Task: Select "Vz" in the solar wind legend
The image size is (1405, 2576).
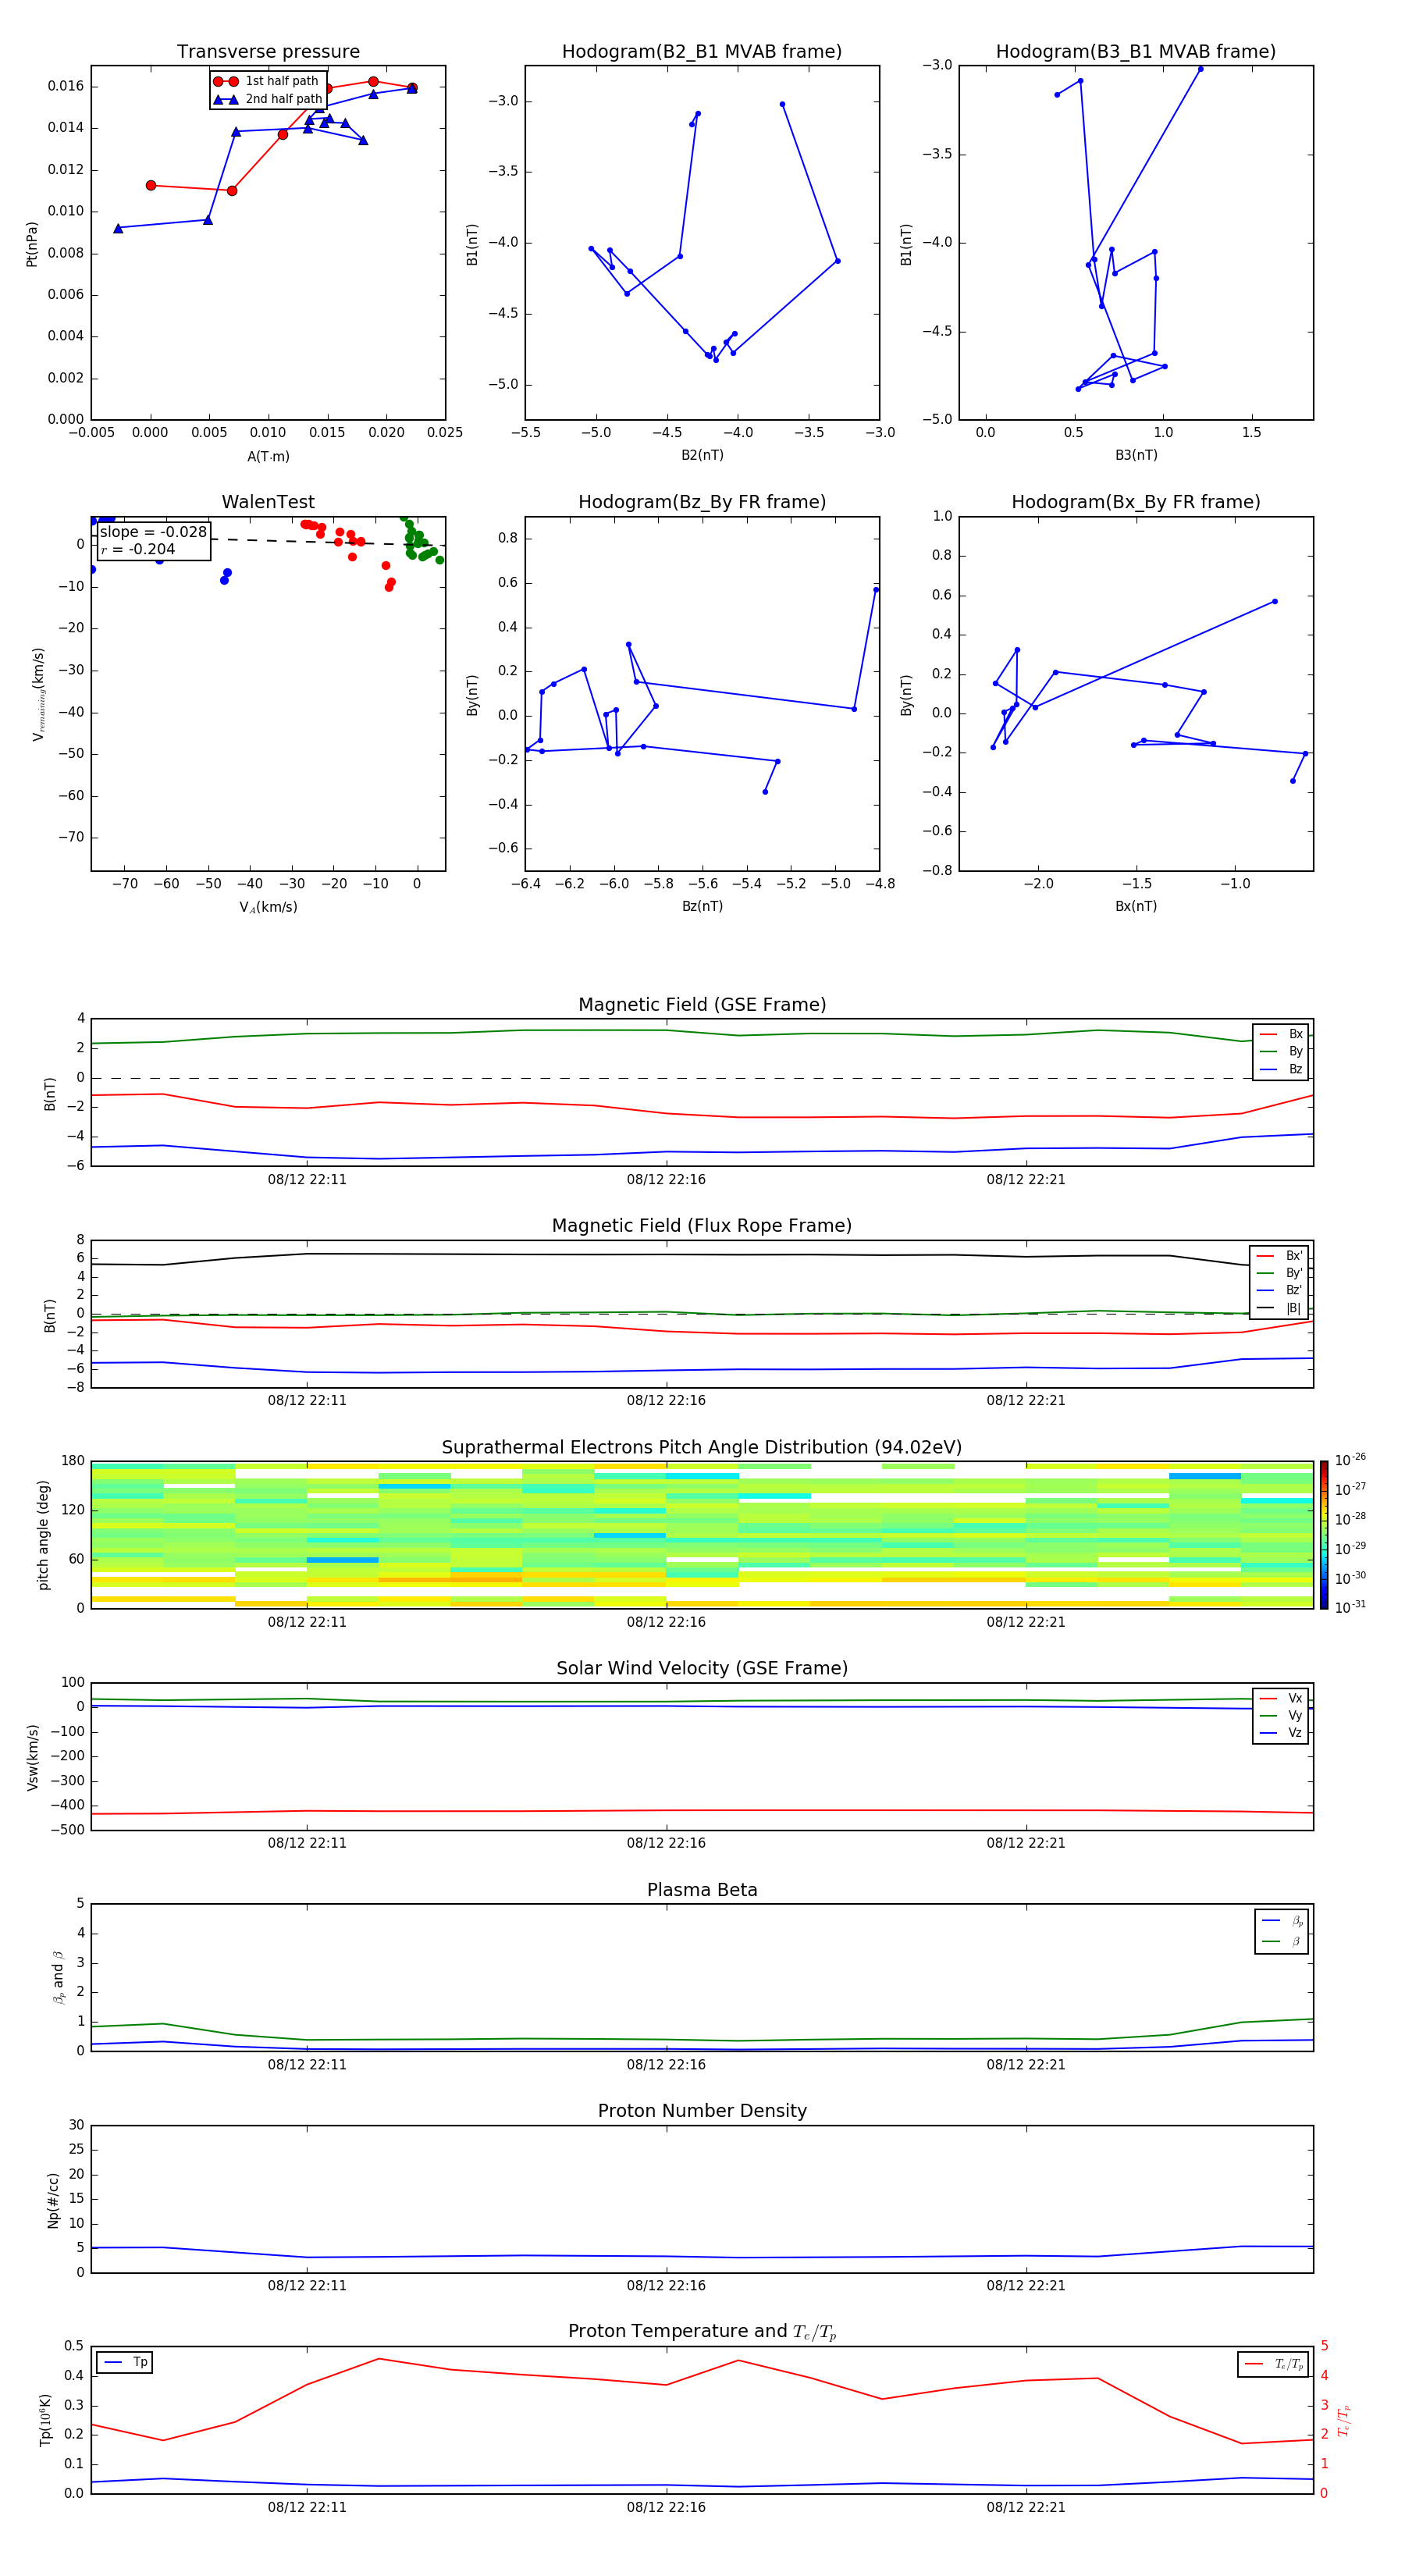Action: click(x=1282, y=1733)
